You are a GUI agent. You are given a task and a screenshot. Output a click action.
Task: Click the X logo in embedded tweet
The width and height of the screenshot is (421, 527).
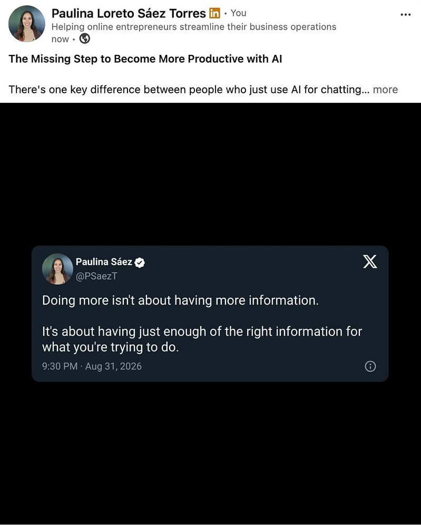pyautogui.click(x=370, y=261)
